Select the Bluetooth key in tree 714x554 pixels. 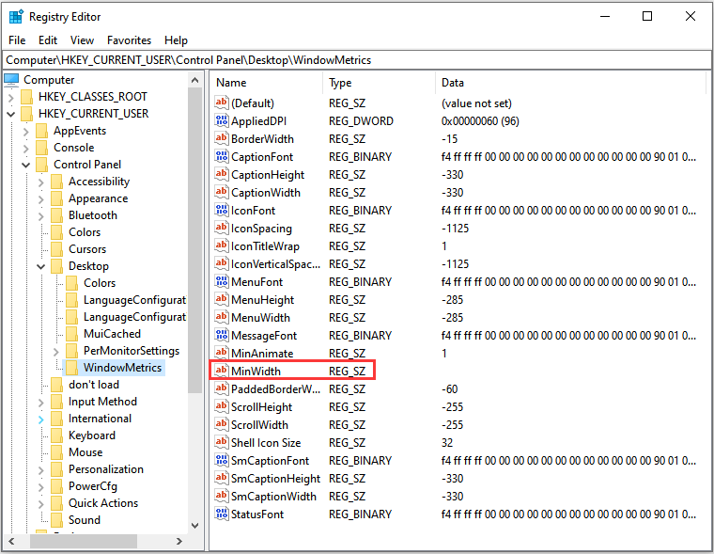click(93, 215)
